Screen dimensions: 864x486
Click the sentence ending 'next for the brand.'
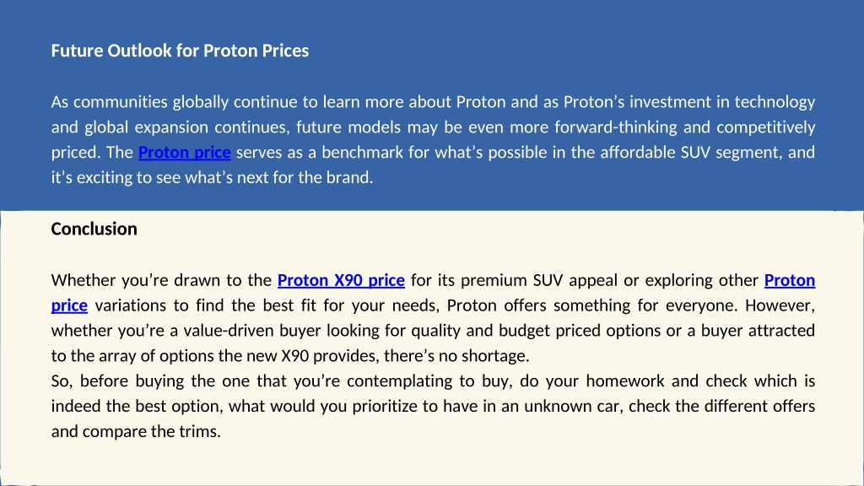[x=212, y=177]
